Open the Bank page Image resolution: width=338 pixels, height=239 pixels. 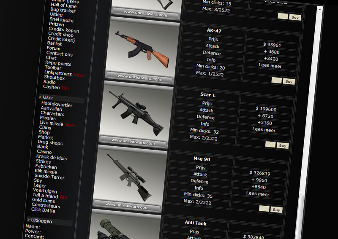click(43, 147)
